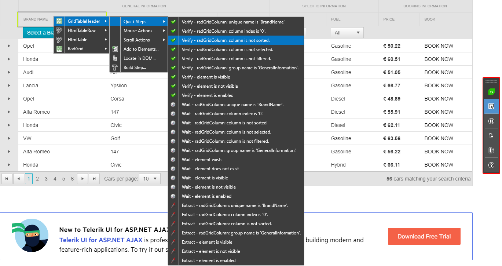Select Extract column index is '0'
Image resolution: width=502 pixels, height=266 pixels.
click(x=236, y=215)
